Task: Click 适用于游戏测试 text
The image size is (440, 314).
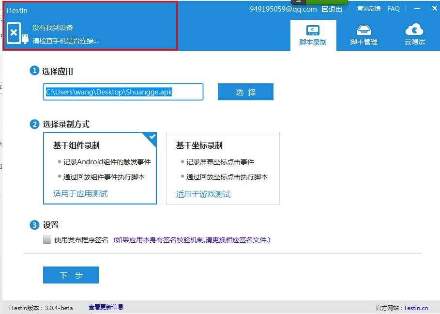Action: (203, 194)
